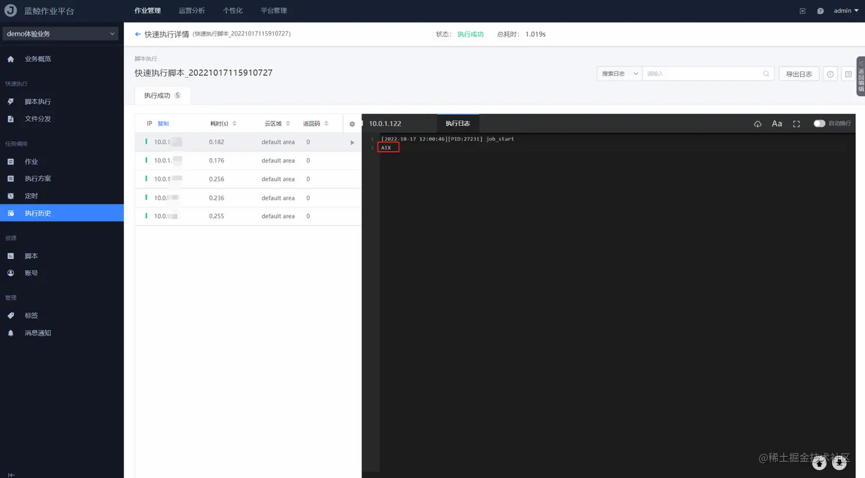Click the 蓝鲸作业平台 logo icon
The width and height of the screenshot is (865, 478).
(x=10, y=10)
